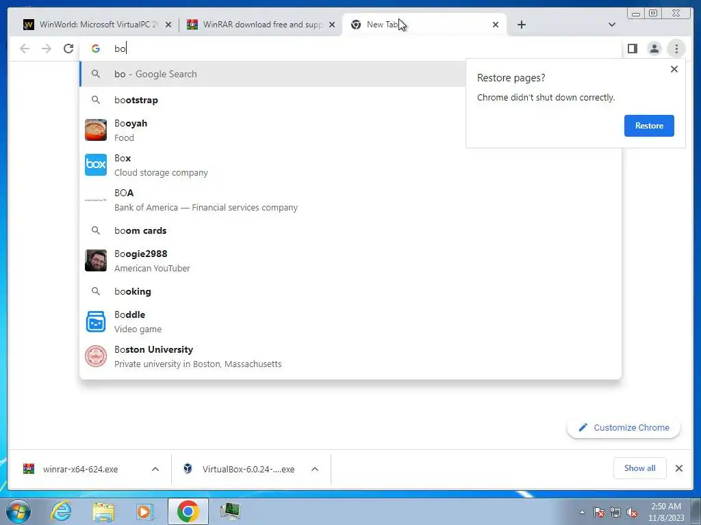Screen dimensions: 701x525
Task: Select Box Cloud storage company suggestion
Action: tap(350, 165)
